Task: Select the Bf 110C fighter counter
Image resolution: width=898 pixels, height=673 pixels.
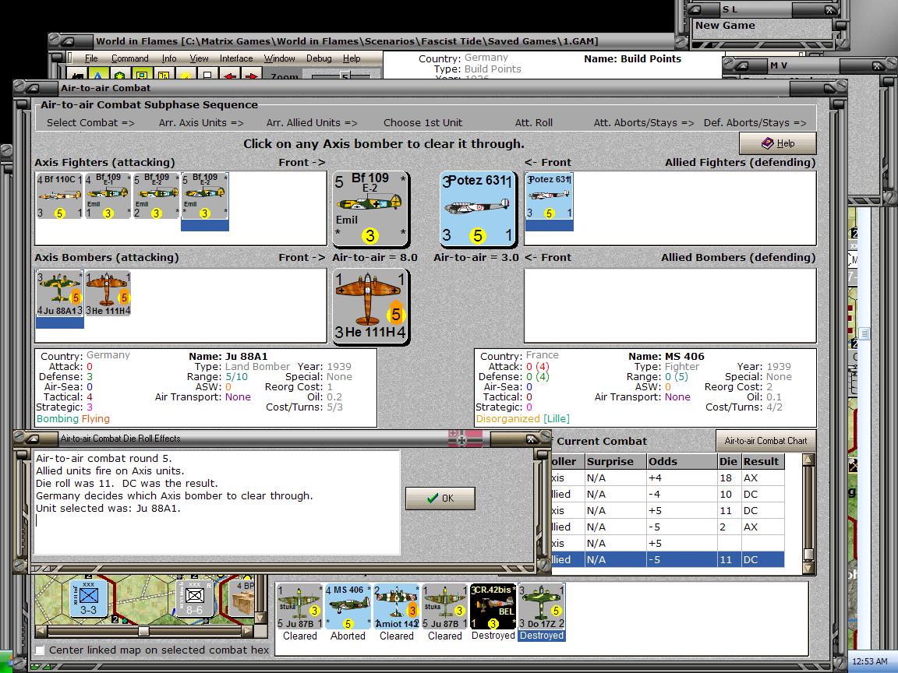Action: (59, 196)
